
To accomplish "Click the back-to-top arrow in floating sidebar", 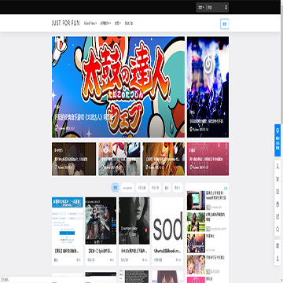I will click(x=277, y=258).
